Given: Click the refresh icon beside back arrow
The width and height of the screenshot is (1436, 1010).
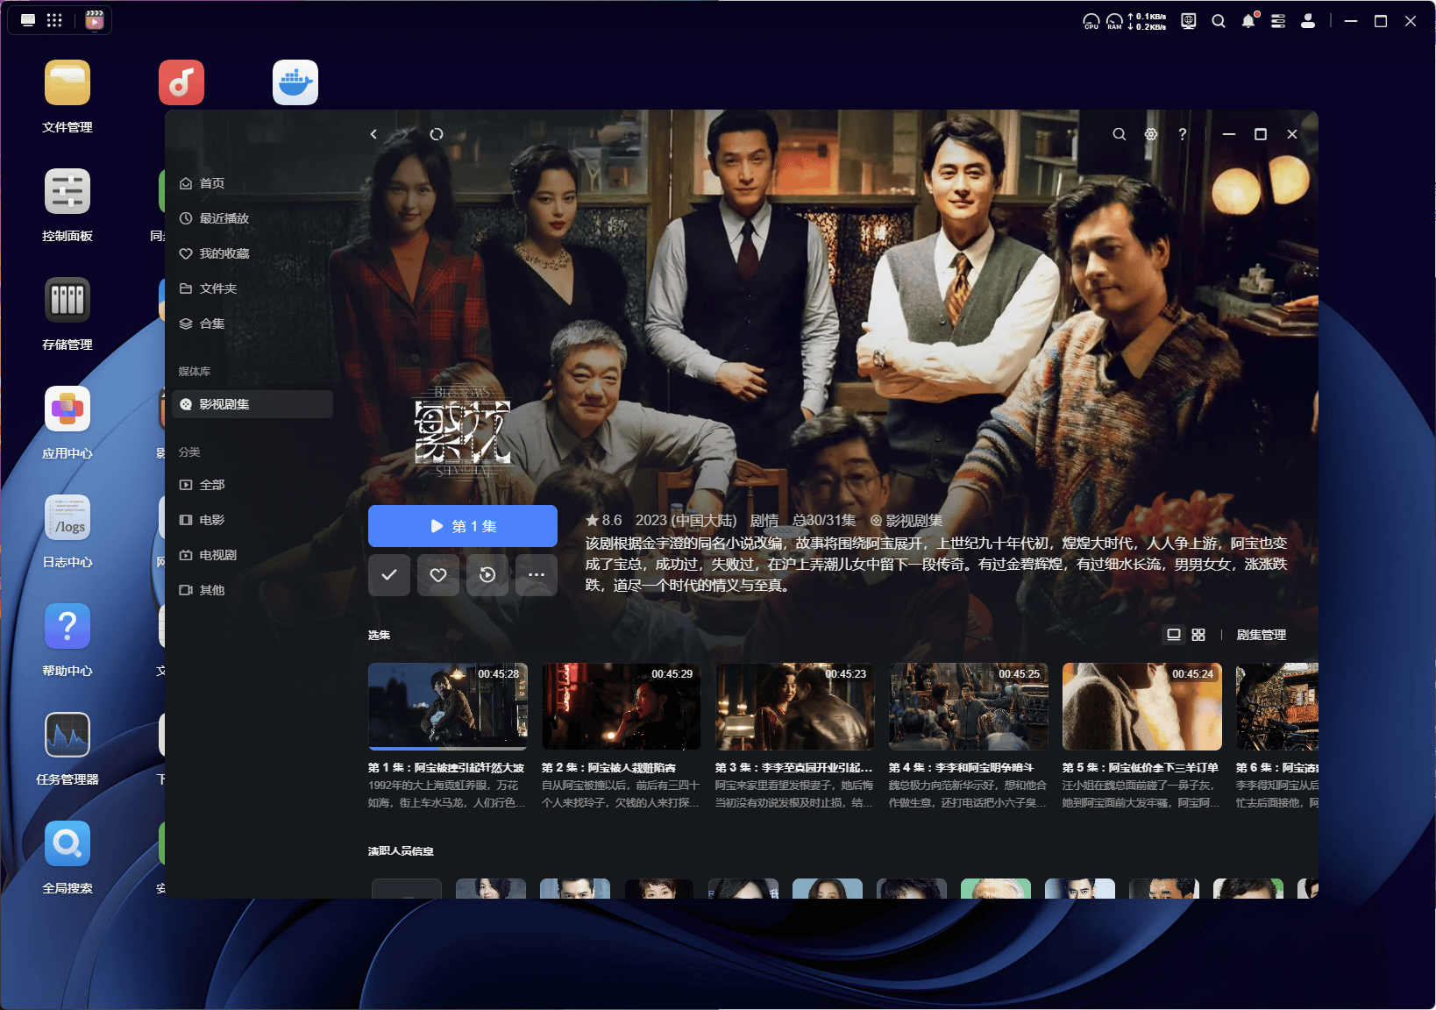Looking at the screenshot, I should point(436,134).
